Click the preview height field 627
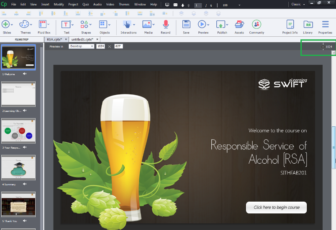 [118, 46]
